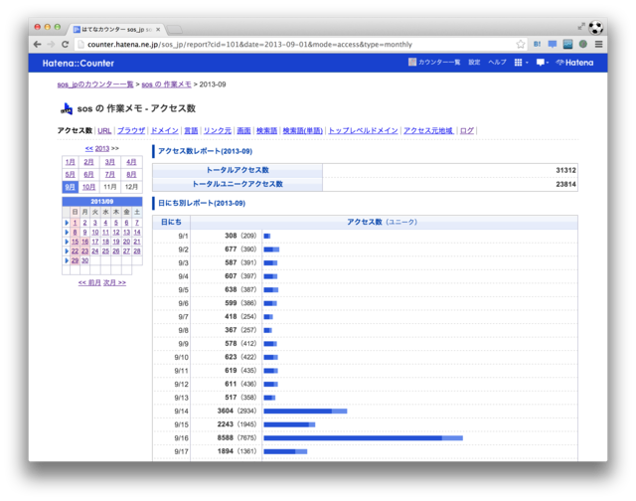Open sos_jpのカウンター一覧 breadcrumb link
This screenshot has height=501, width=636.
click(95, 84)
